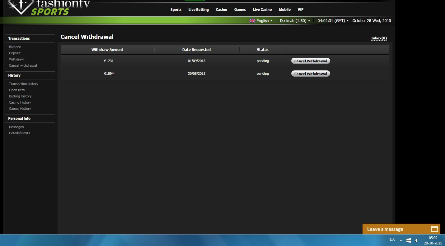Viewport: 445px width, 246px height.
Task: Open the Withdraw sidebar link
Action: point(16,59)
